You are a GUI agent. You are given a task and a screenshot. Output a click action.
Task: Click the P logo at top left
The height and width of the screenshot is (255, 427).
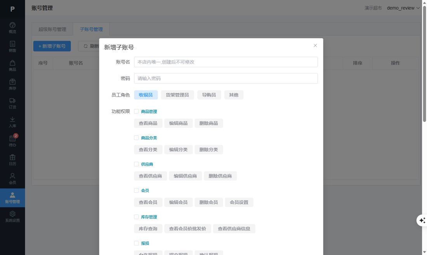pos(12,9)
